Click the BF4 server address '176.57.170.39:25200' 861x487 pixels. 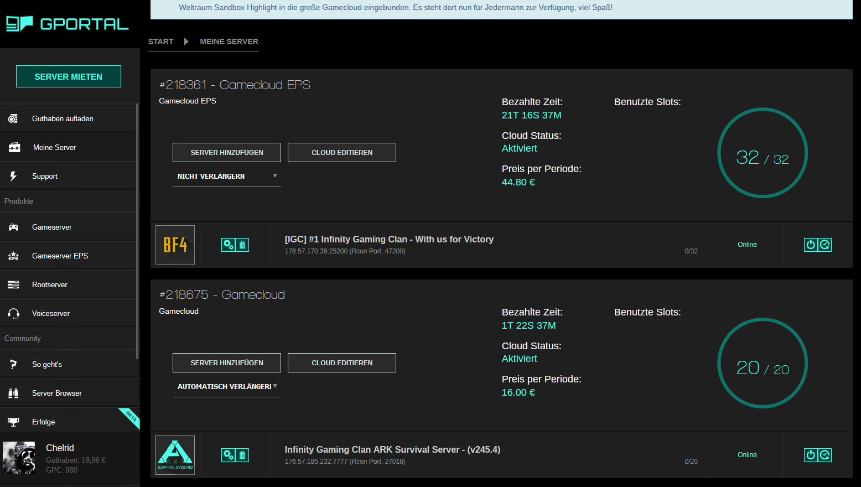point(316,251)
